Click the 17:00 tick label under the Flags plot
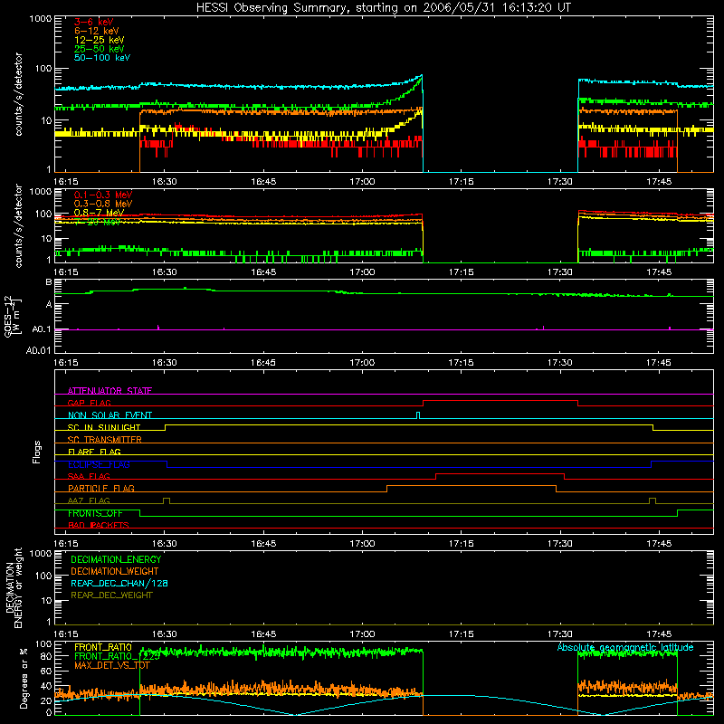This screenshot has width=724, height=724. 362,544
